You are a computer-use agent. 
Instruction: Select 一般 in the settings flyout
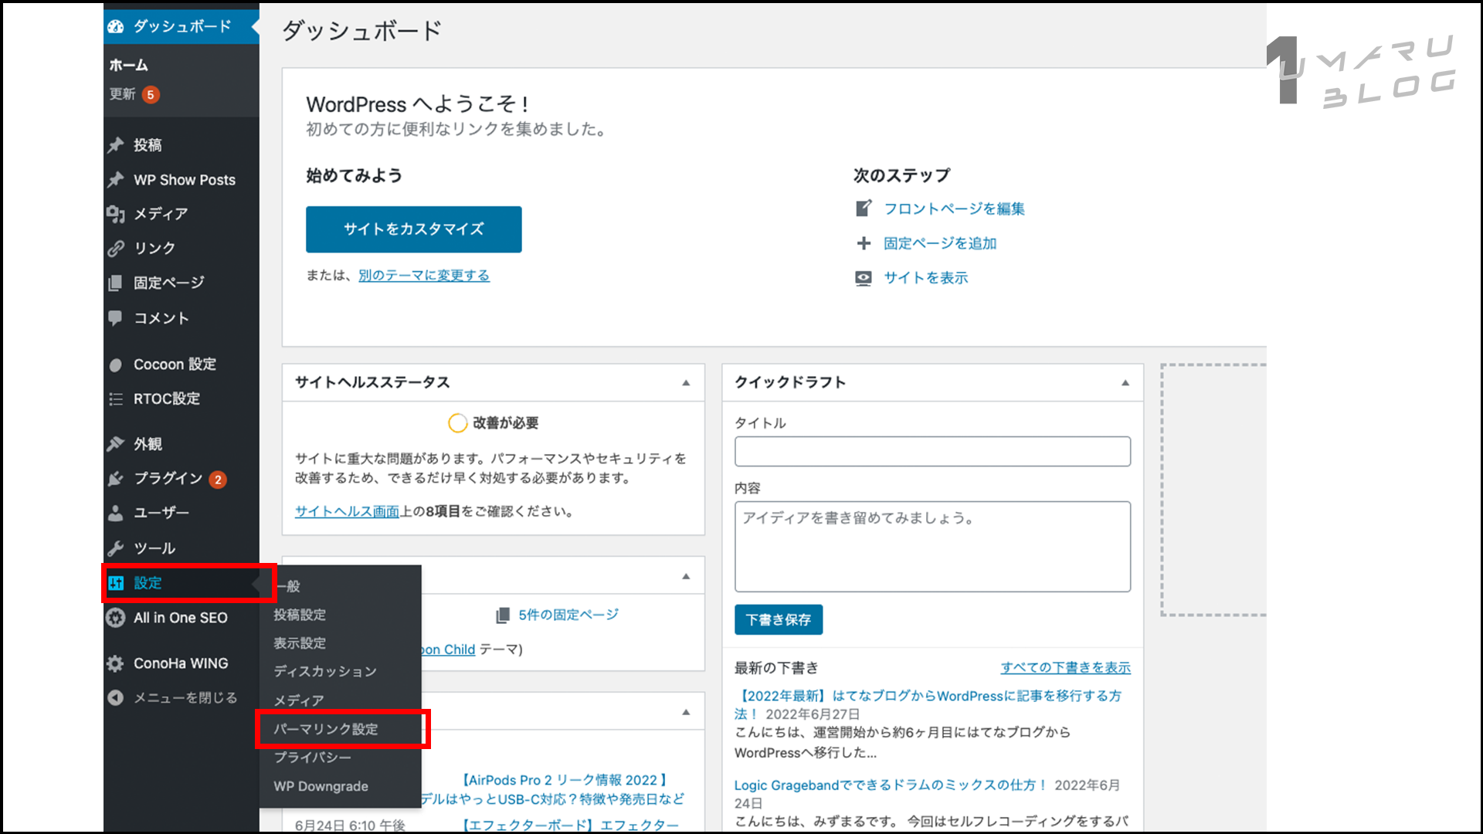[x=288, y=587]
